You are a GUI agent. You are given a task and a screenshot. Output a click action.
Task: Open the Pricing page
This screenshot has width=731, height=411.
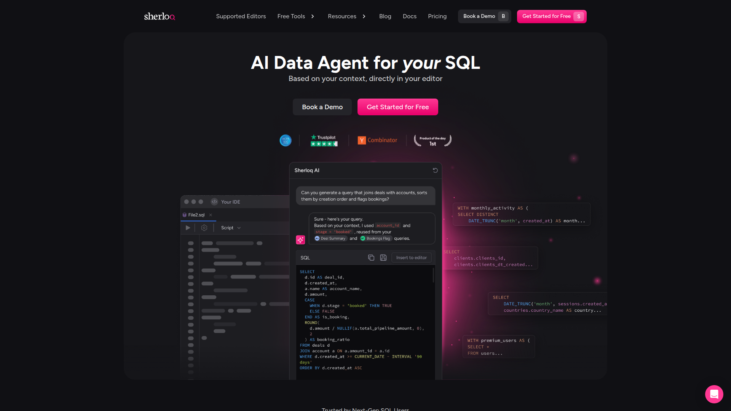coord(437,16)
